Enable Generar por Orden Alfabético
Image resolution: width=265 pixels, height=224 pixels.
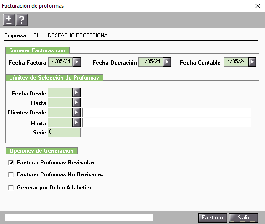click(11, 188)
